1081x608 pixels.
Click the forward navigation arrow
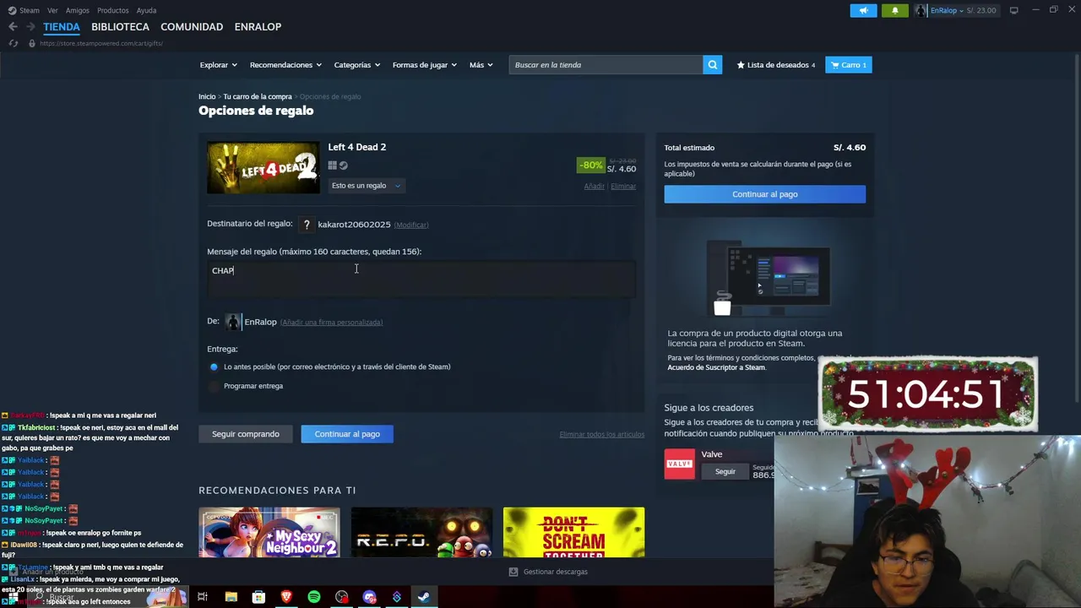30,27
